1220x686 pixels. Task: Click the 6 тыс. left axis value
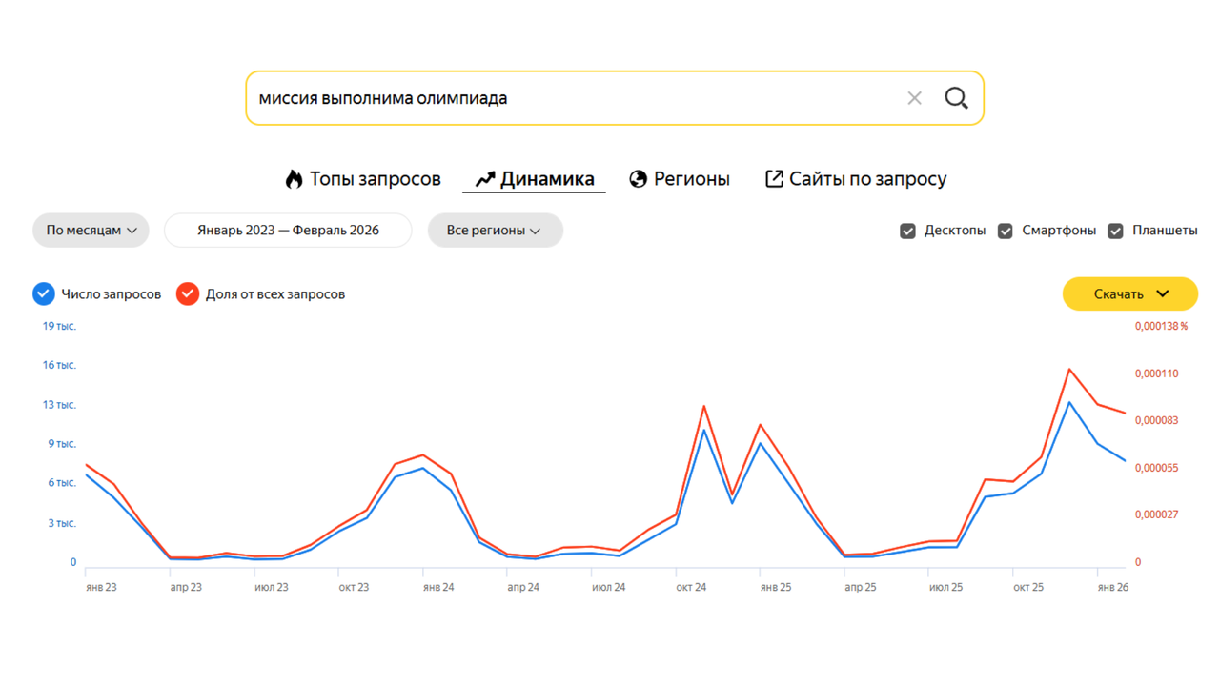point(62,483)
